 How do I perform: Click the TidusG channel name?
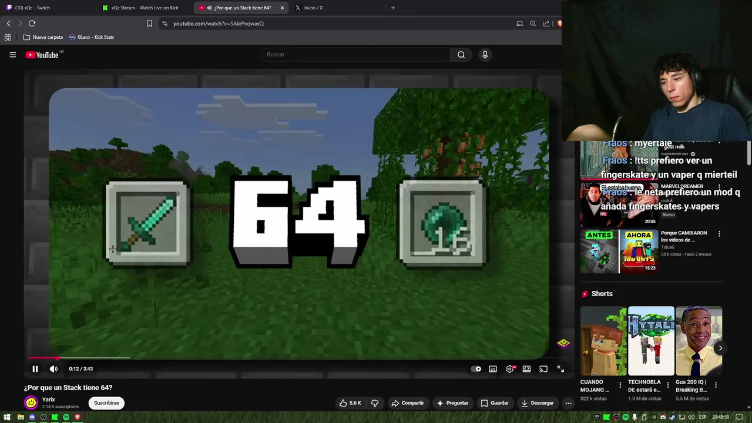pyautogui.click(x=669, y=247)
